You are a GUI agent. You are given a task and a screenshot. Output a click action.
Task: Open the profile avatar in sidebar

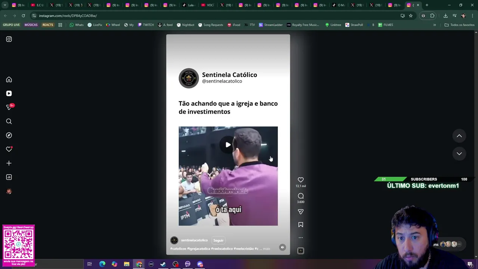coord(9,191)
